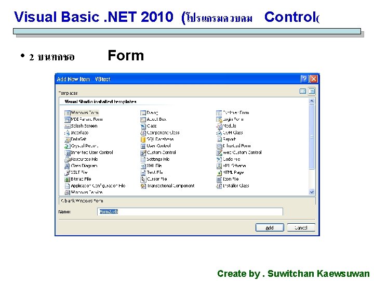Pick the Custom Control template icon
The width and height of the screenshot is (374, 281).
click(x=143, y=152)
